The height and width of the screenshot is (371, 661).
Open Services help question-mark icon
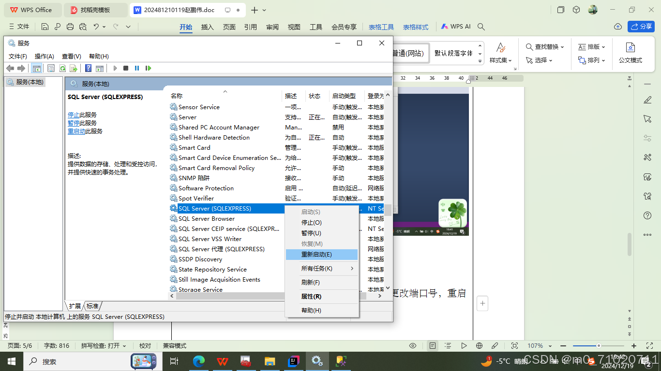(x=88, y=68)
